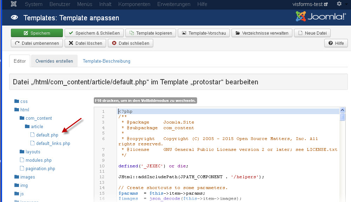Expand the images folder
The image size is (351, 202).
pos(27,177)
